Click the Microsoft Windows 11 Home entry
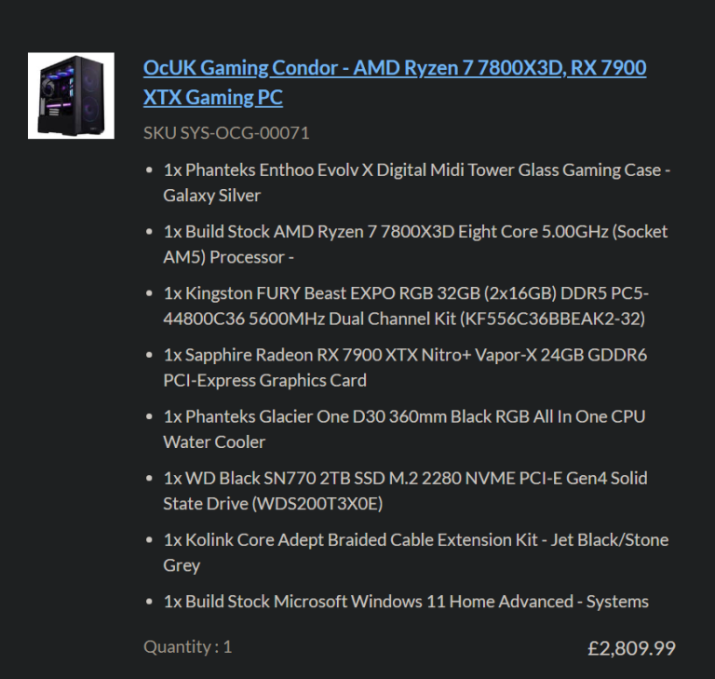 click(x=406, y=602)
